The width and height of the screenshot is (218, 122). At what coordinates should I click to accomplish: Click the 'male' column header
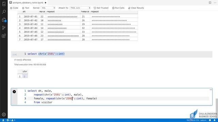click(42, 12)
